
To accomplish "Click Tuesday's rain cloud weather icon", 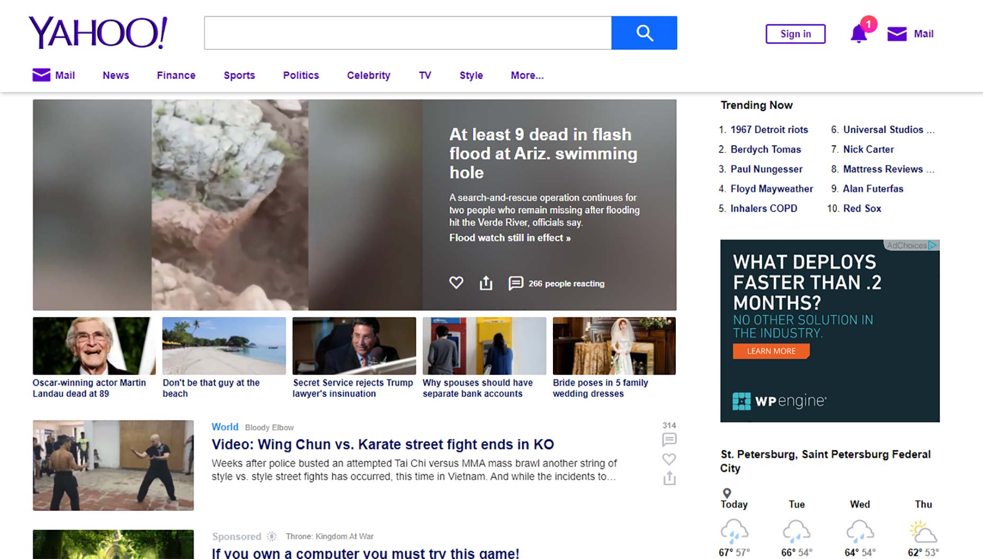I will coord(797,531).
